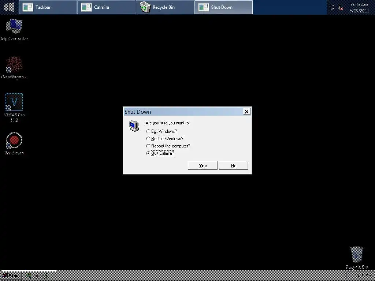Click the middle quick-launch icon beside Start
Viewport: 375px width, 281px height.
click(37, 276)
